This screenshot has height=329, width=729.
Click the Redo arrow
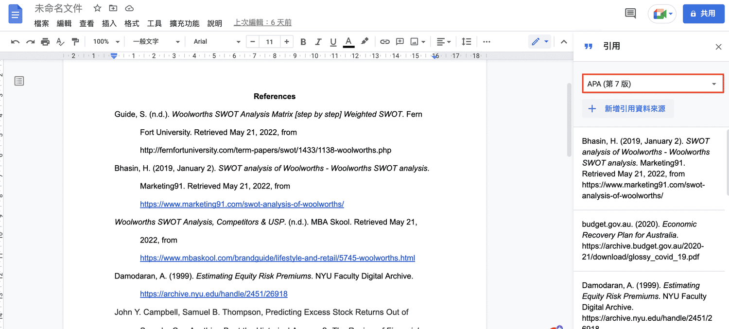(30, 42)
